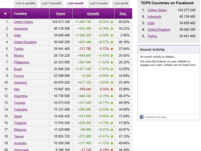The width and height of the screenshot is (201, 151).
Task: Click the Facebook logo icon in social plugin
Action: (x=142, y=117)
